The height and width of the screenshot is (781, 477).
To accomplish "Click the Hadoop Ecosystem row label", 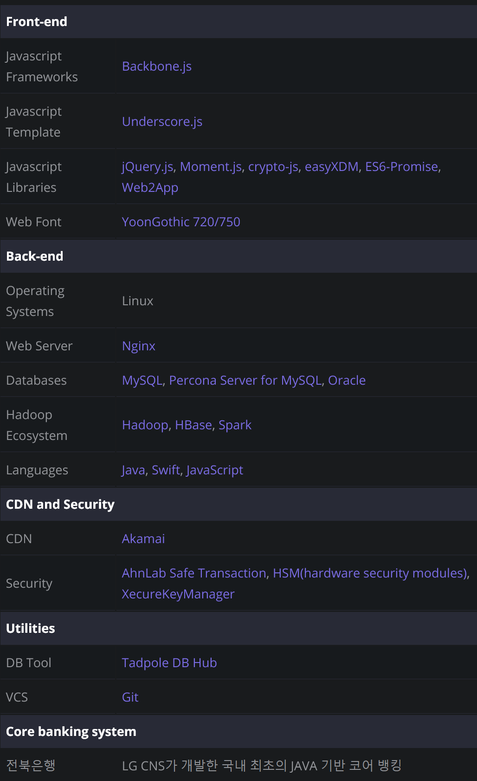I will pos(37,425).
